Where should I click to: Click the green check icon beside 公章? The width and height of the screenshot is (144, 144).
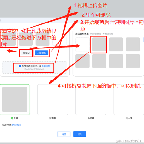pyautogui.click(x=12, y=118)
